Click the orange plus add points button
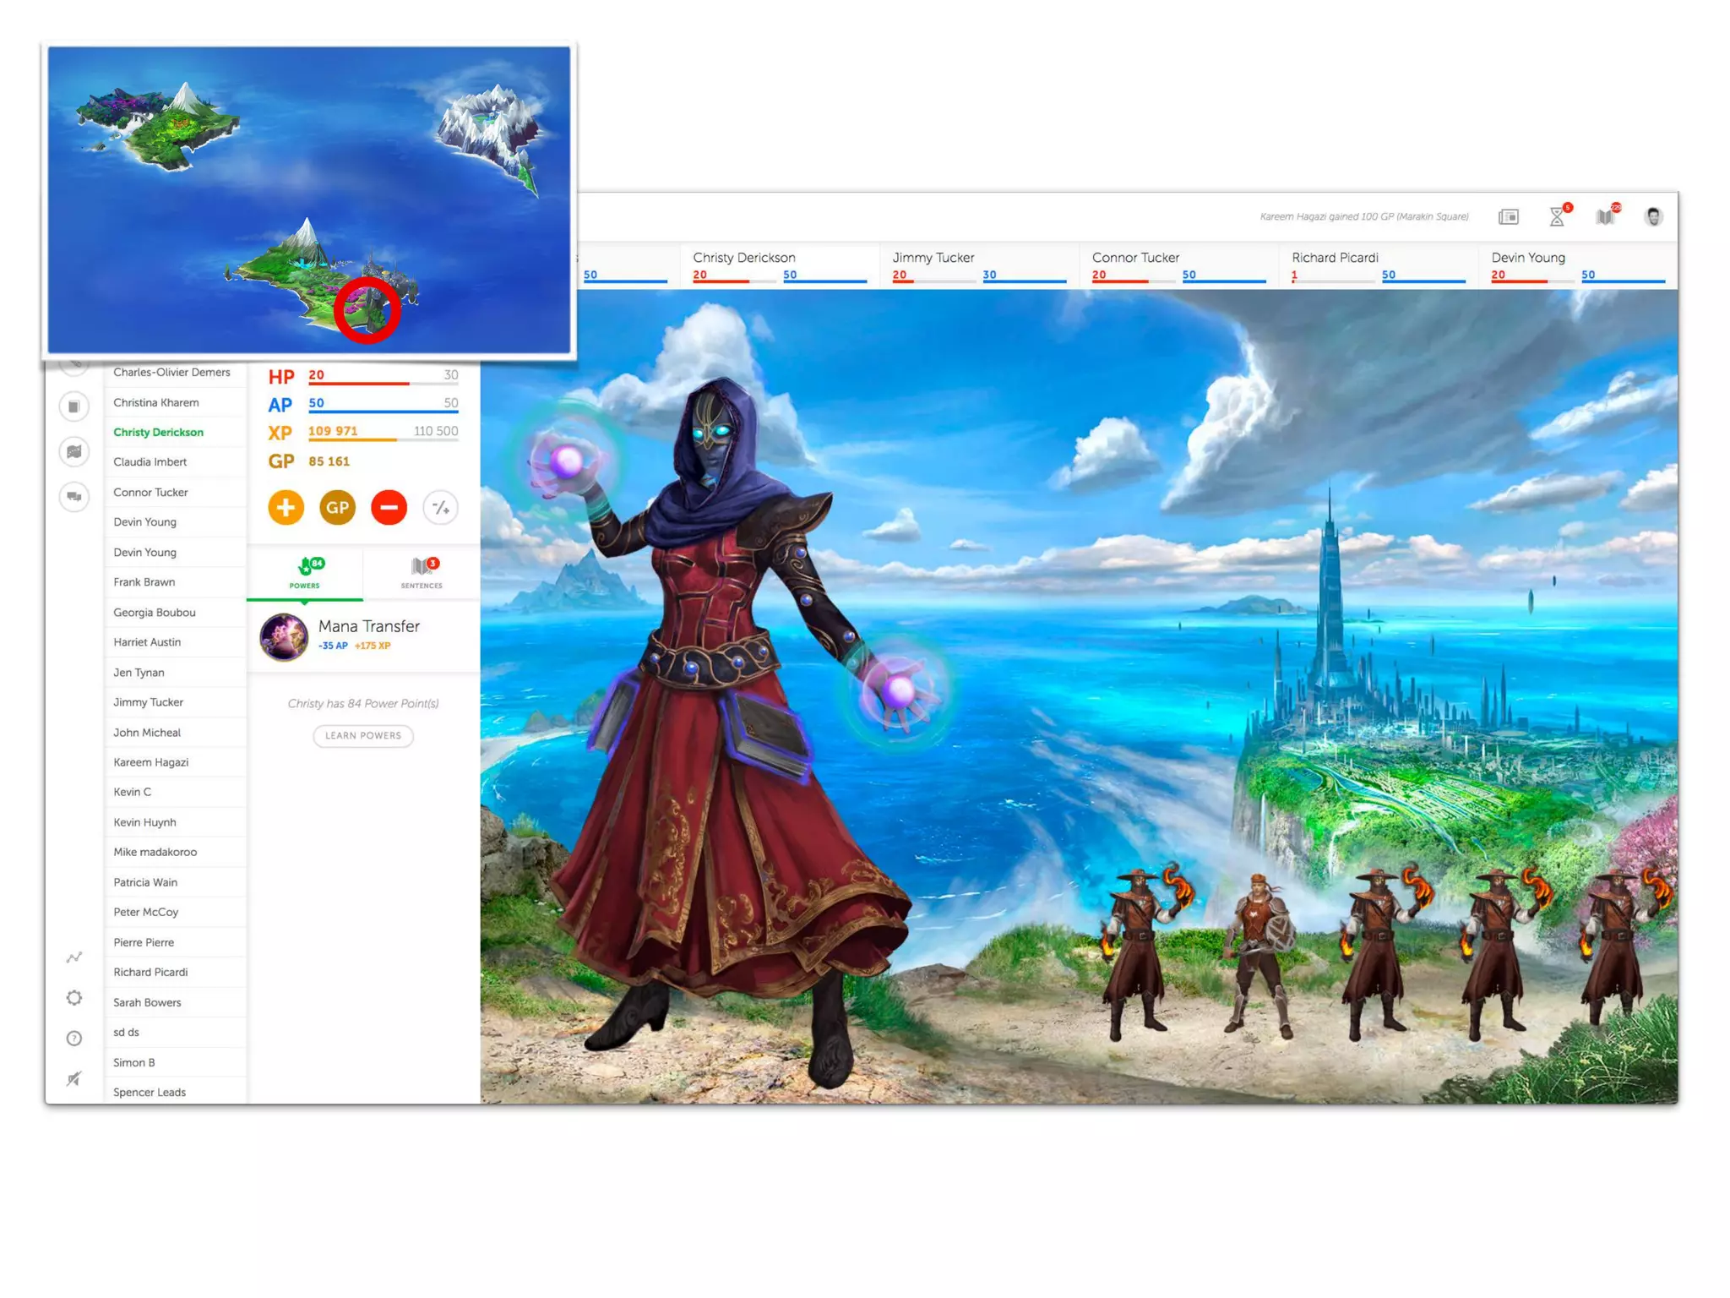 point(286,508)
